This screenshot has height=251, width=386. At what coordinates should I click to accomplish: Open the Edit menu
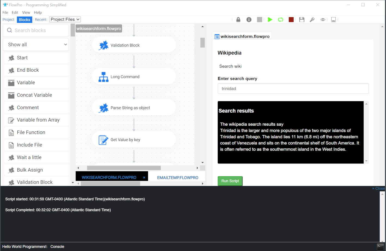point(15,13)
